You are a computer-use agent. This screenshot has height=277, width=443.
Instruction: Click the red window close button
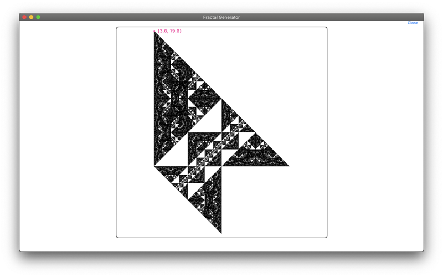pyautogui.click(x=24, y=17)
